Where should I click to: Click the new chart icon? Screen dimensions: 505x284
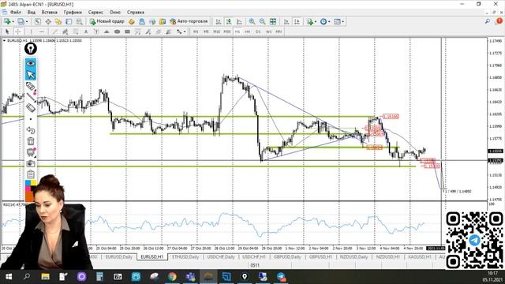click(7, 21)
